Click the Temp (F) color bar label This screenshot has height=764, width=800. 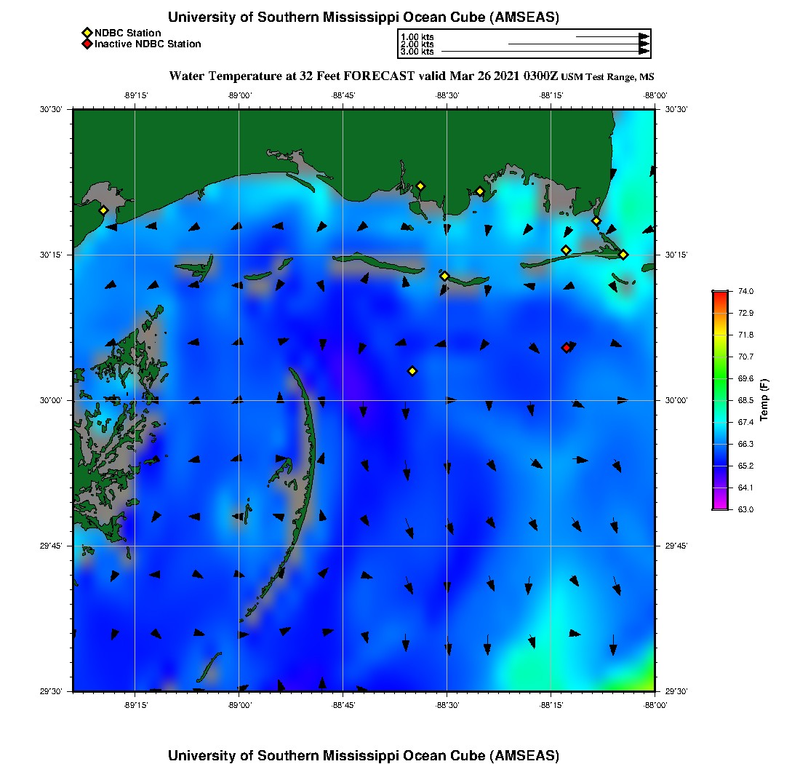[x=764, y=400]
